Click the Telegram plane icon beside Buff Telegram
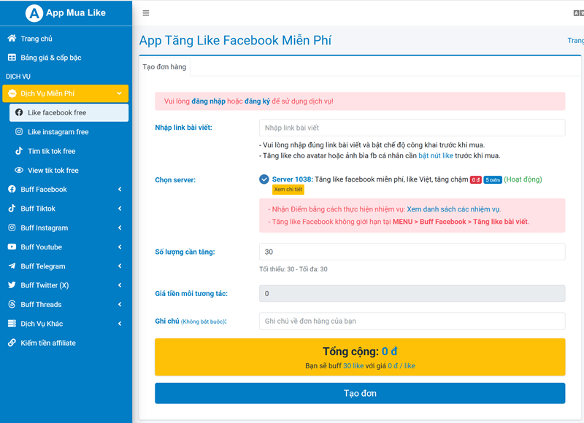This screenshot has width=584, height=423. [12, 266]
